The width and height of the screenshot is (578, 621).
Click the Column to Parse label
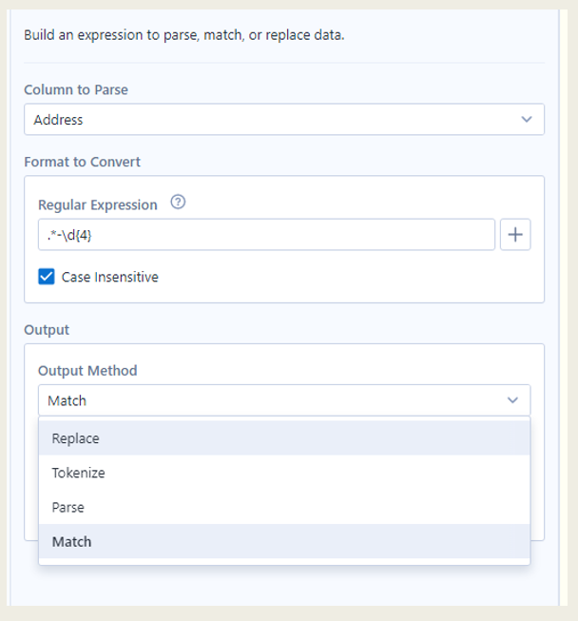[x=76, y=89]
